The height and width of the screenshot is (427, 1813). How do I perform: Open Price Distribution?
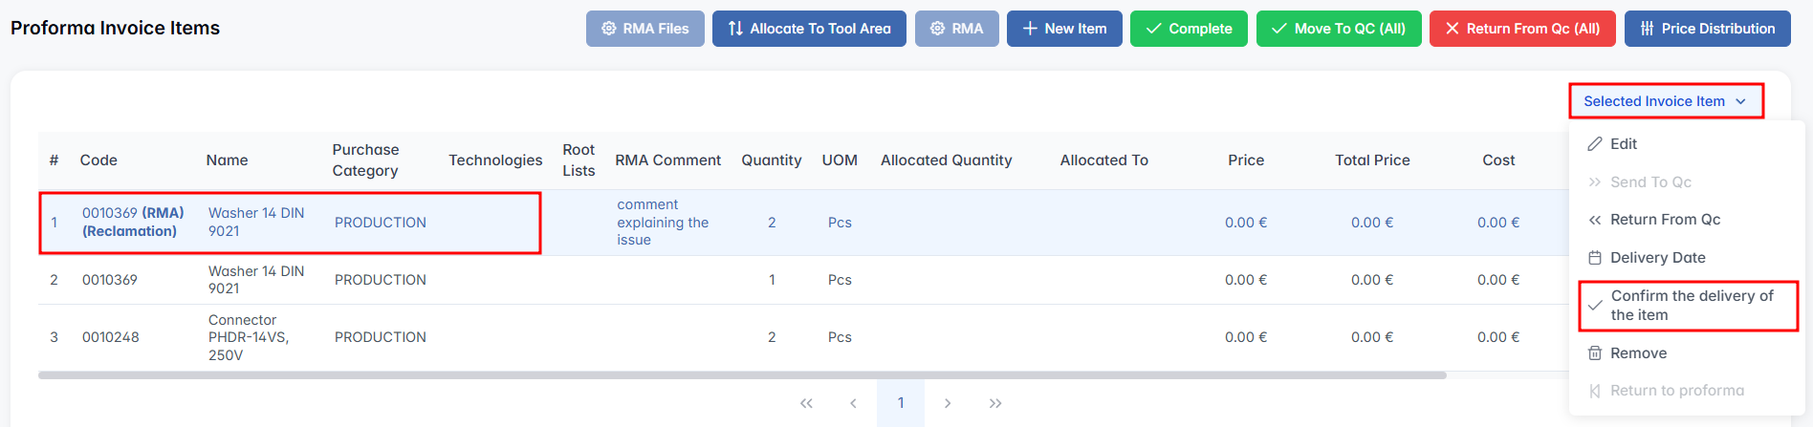1707,29
